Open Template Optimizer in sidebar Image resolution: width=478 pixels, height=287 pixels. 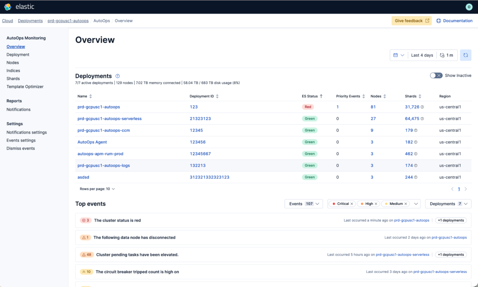tap(25, 87)
